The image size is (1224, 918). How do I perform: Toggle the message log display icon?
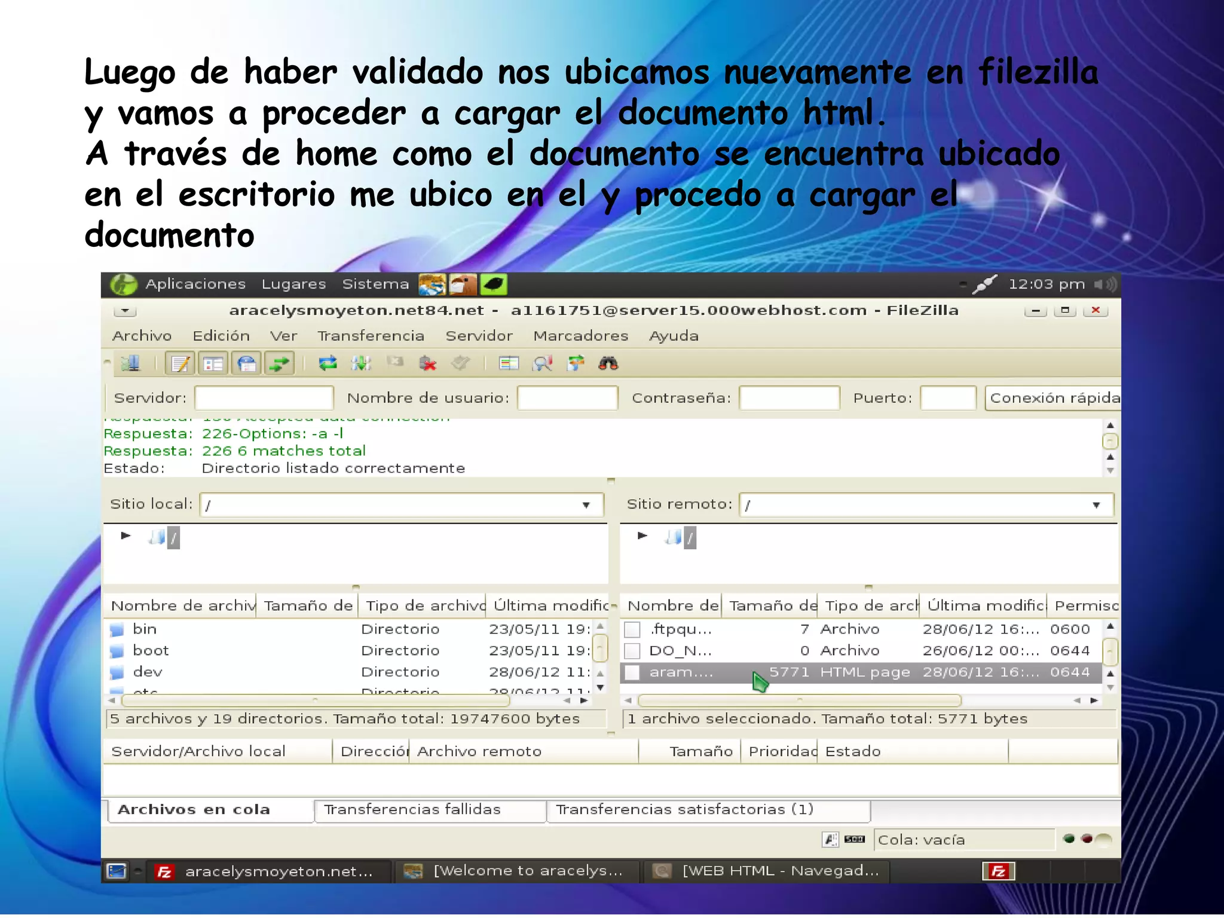pos(180,363)
